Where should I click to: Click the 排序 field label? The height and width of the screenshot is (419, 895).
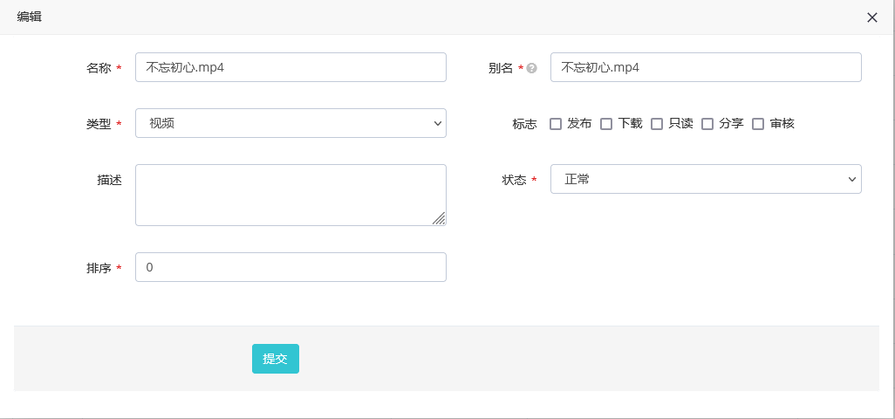point(99,268)
